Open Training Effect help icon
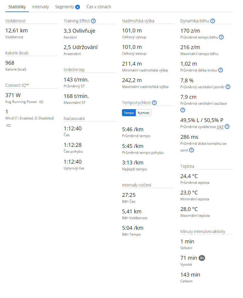 (93, 21)
